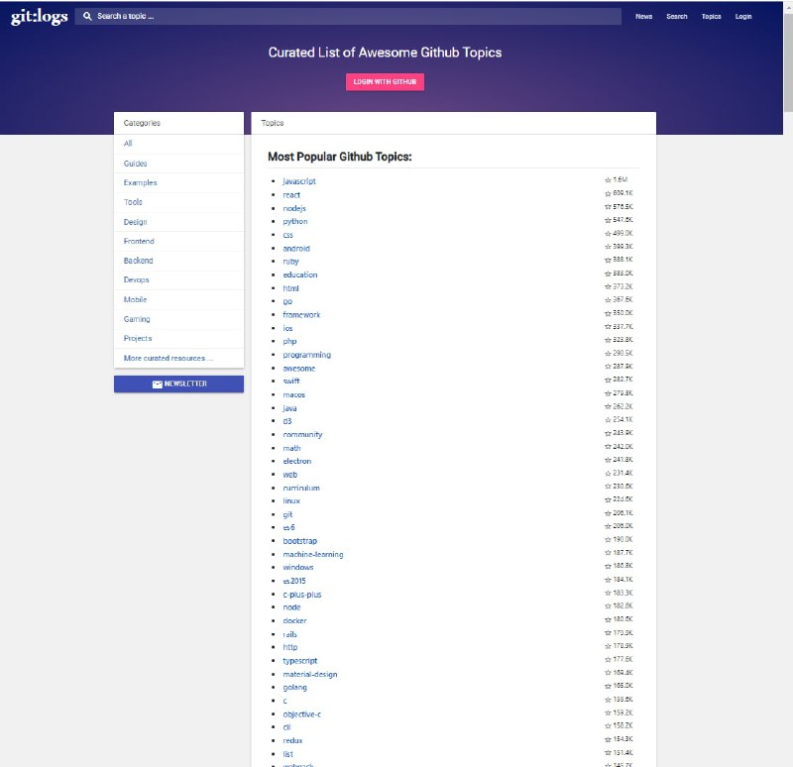The height and width of the screenshot is (767, 793).
Task: Open Topics in the top navigation
Action: 711,17
